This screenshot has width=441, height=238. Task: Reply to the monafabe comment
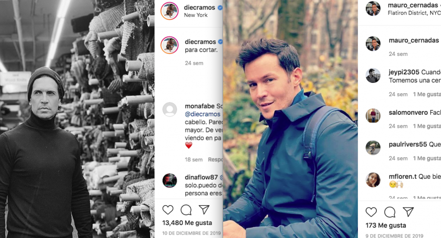click(x=215, y=159)
